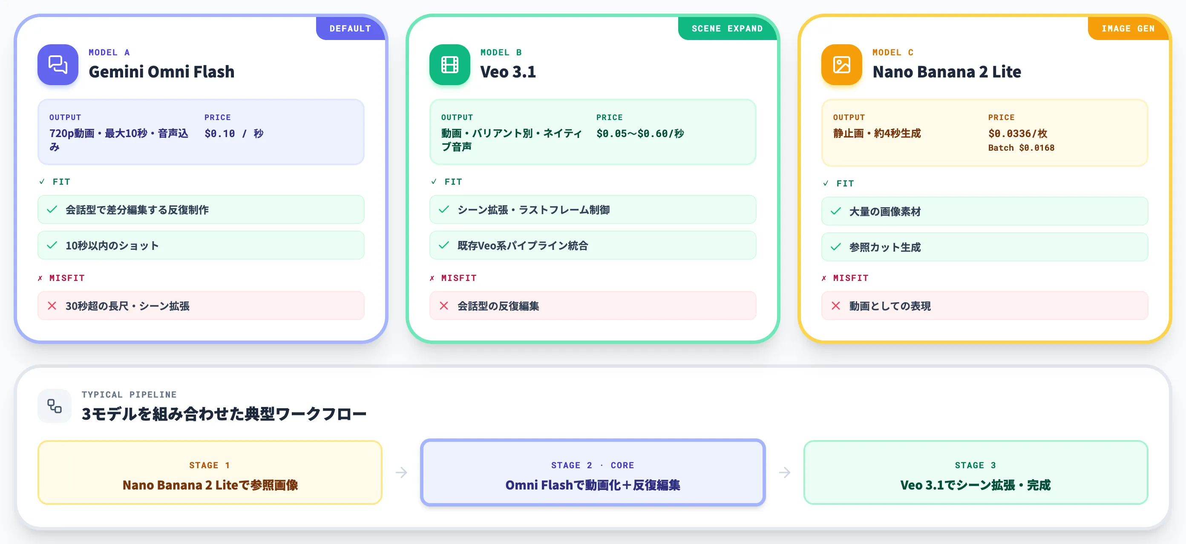Click the checkmark beside 既存Veo系パイプライン統合
1186x544 pixels.
point(444,246)
